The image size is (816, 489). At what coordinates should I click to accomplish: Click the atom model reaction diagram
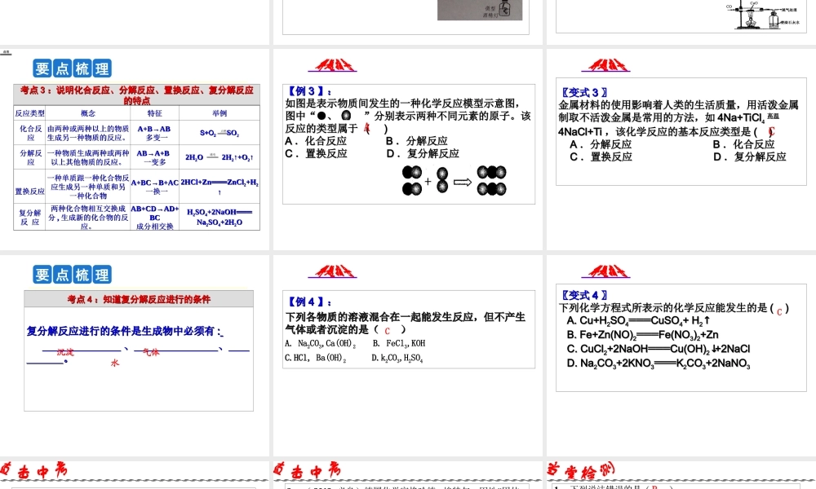coord(454,181)
